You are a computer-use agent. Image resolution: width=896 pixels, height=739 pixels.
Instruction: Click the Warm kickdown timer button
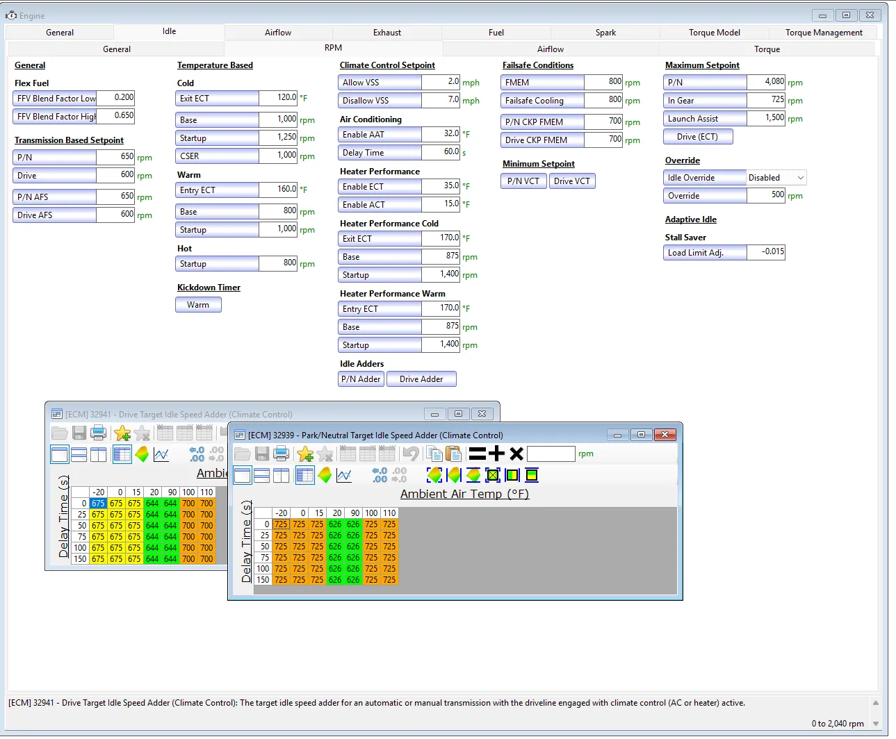[198, 305]
